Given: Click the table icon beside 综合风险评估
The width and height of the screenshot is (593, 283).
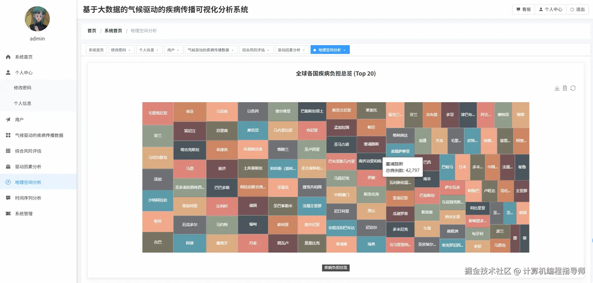Looking at the screenshot, I should [x=8, y=151].
